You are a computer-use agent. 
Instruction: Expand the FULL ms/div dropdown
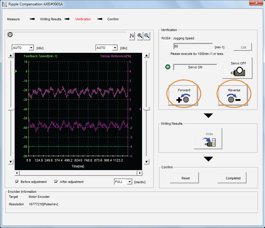tap(129, 182)
